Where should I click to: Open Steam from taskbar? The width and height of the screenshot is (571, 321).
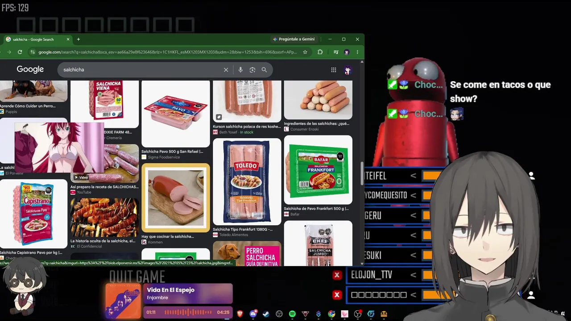pyautogui.click(x=266, y=314)
